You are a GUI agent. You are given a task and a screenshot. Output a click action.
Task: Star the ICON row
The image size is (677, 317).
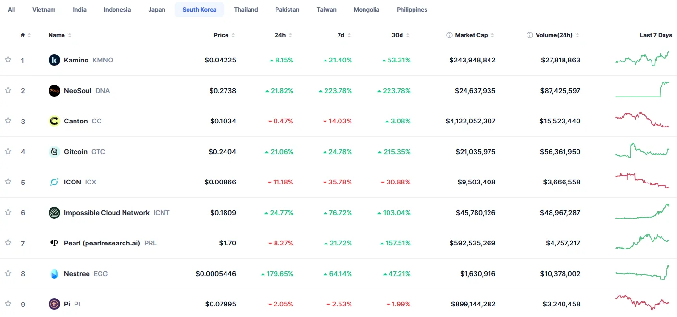click(8, 182)
